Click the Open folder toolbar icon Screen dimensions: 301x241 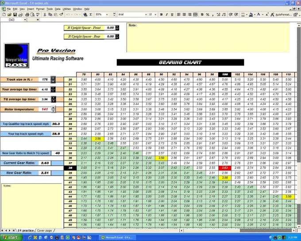(x=9, y=15)
